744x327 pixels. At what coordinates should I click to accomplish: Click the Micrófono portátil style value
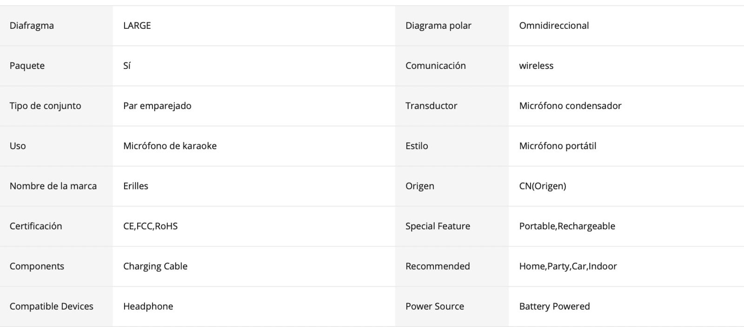pyautogui.click(x=558, y=146)
